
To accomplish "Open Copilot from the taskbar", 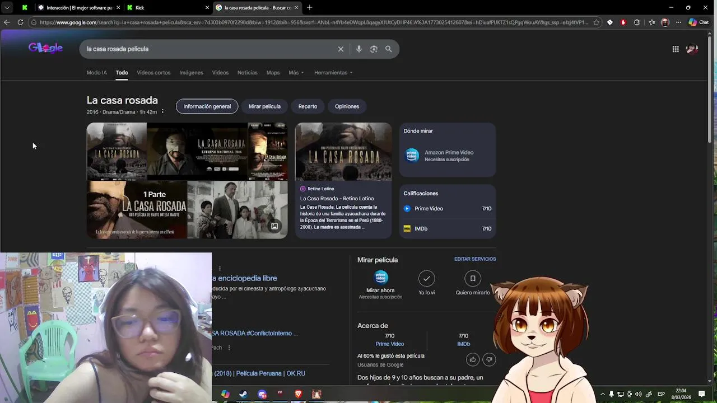I will pos(225,394).
